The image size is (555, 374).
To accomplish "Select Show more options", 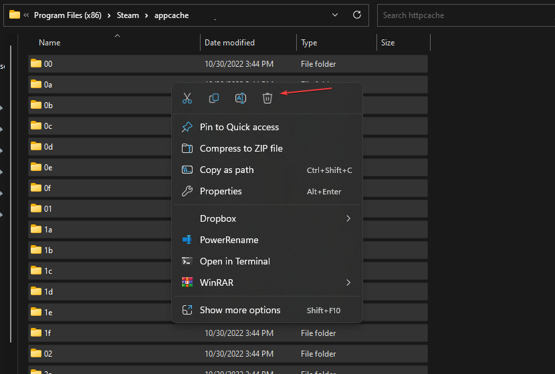I will coord(240,310).
